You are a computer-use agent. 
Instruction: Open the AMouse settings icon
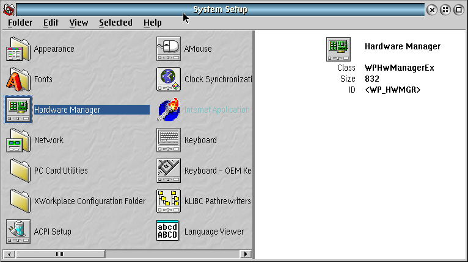pos(169,49)
